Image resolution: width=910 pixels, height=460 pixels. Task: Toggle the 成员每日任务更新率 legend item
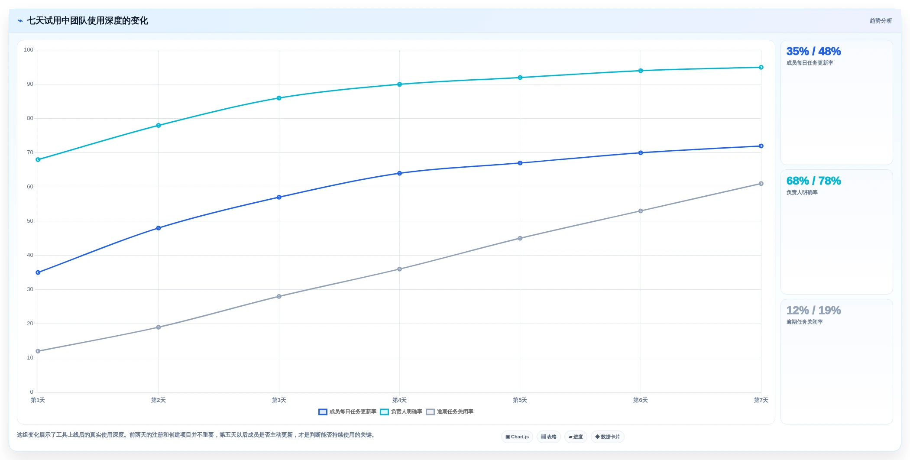tap(347, 412)
